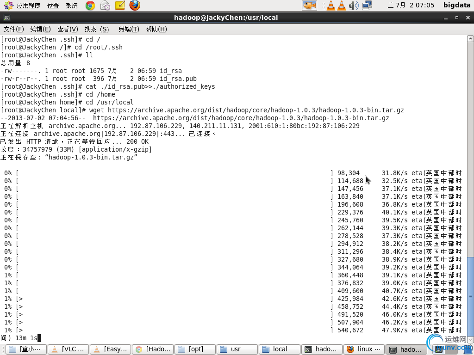The height and width of the screenshot is (355, 474).
Task: Open the notes editor panel icon
Action: click(120, 5)
